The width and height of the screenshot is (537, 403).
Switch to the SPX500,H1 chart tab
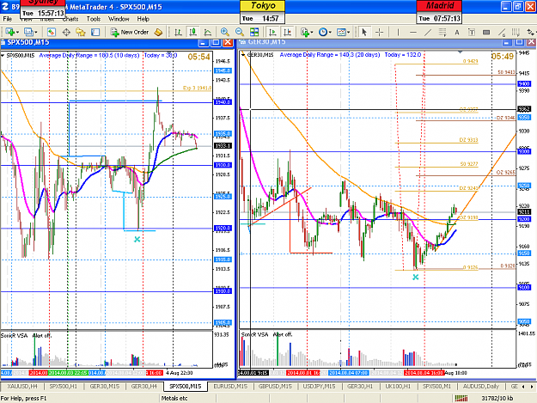pyautogui.click(x=64, y=386)
